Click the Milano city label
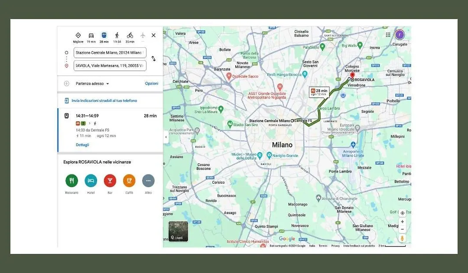The height and width of the screenshot is (273, 468). 282,145
